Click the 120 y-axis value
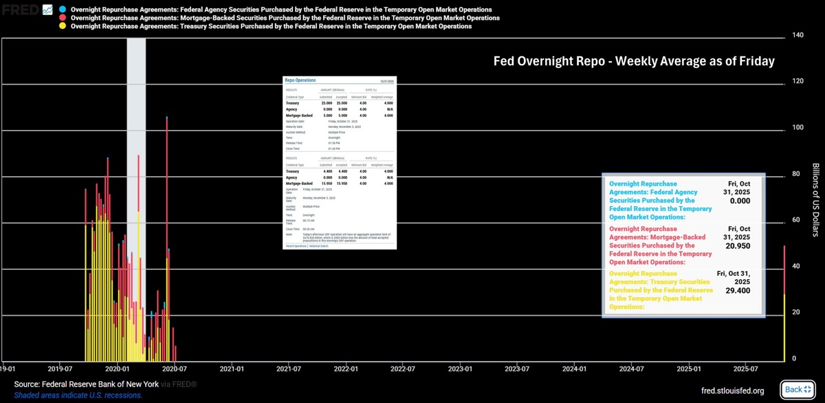Screen dimensions: 825x403 (x=798, y=81)
